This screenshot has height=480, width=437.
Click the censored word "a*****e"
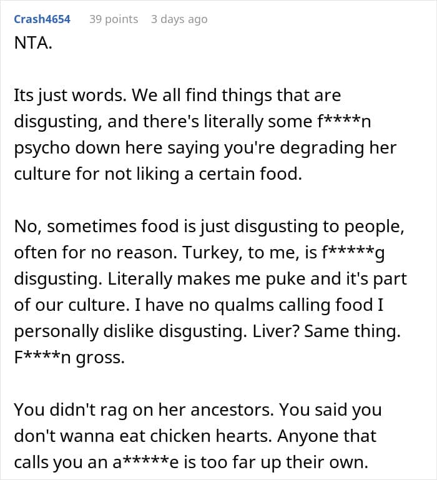pos(145,463)
